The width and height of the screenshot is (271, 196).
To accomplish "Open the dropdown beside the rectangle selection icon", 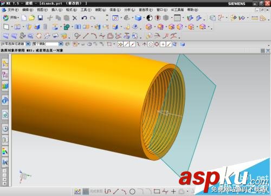I will pos(114,44).
